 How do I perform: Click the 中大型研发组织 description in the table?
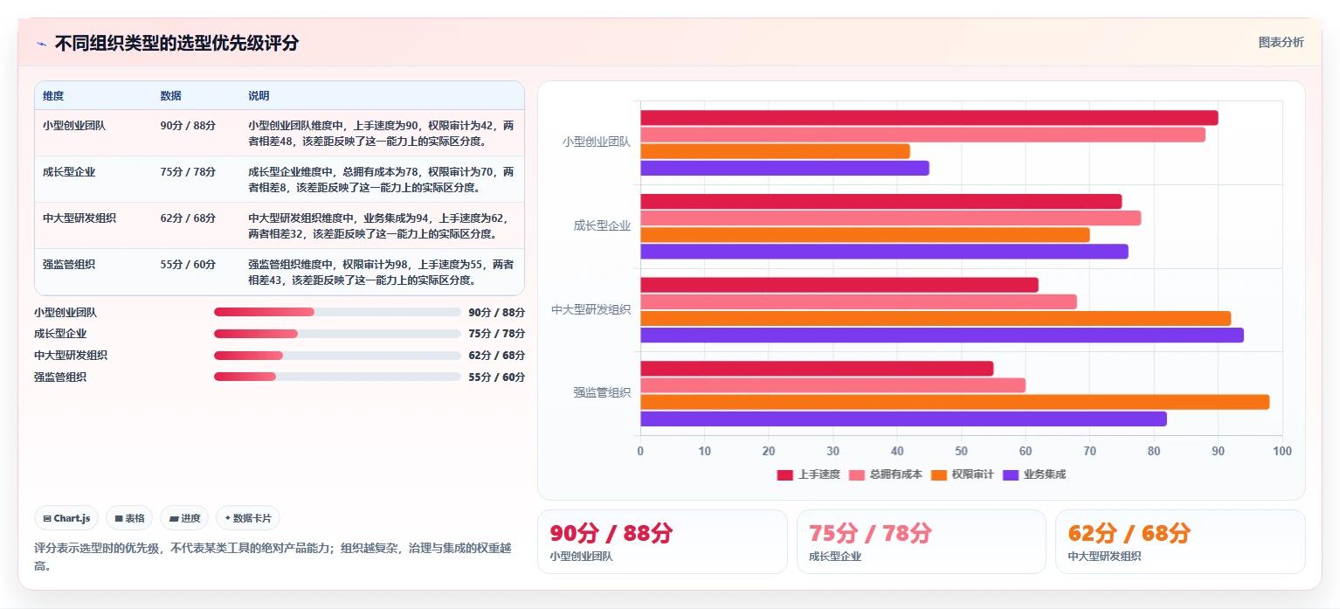click(x=381, y=225)
